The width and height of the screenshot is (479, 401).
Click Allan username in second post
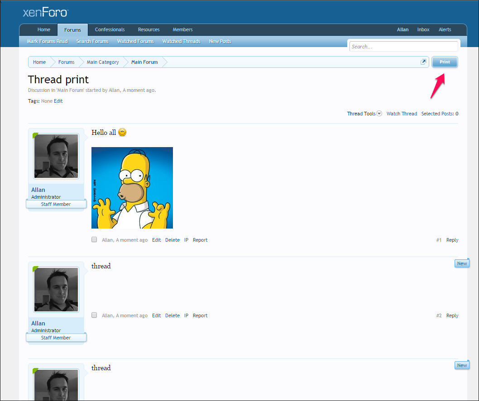38,323
